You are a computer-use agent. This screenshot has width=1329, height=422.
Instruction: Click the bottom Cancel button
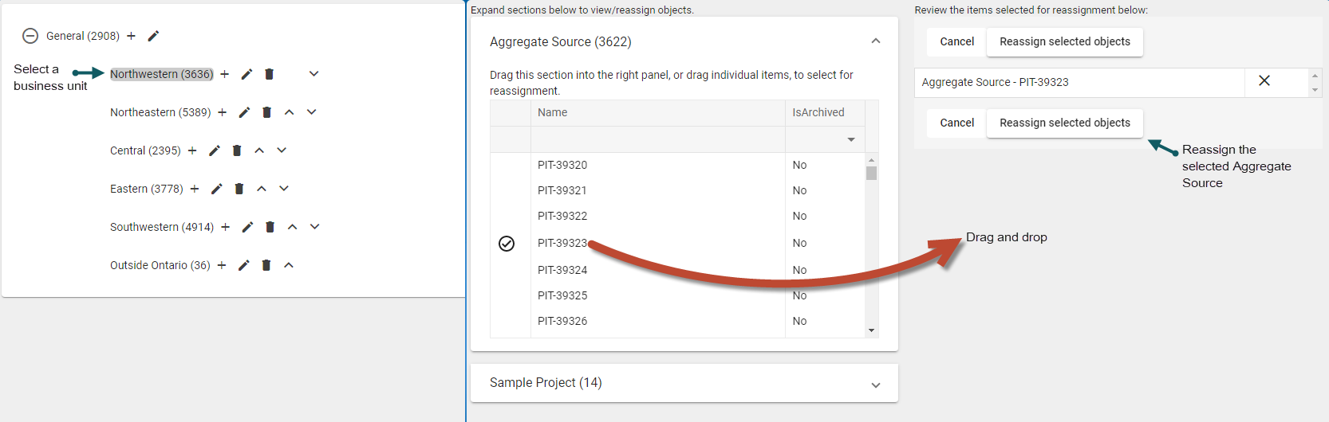956,123
